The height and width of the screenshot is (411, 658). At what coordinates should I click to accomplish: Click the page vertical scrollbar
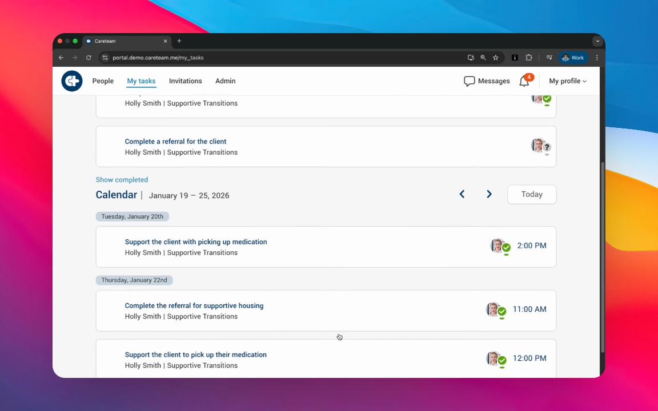(x=603, y=257)
